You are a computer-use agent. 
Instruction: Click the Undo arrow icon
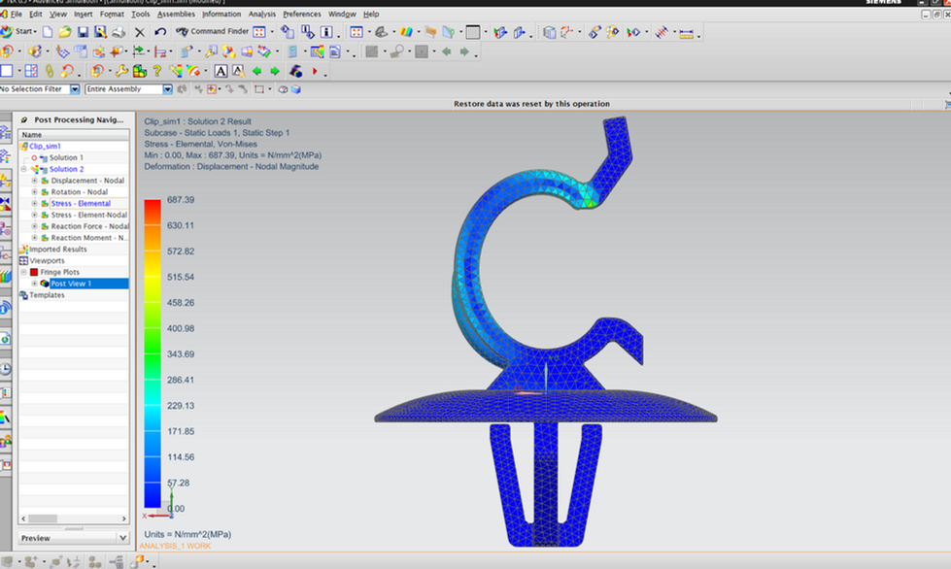159,32
